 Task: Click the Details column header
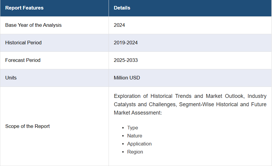pyautogui.click(x=122, y=8)
